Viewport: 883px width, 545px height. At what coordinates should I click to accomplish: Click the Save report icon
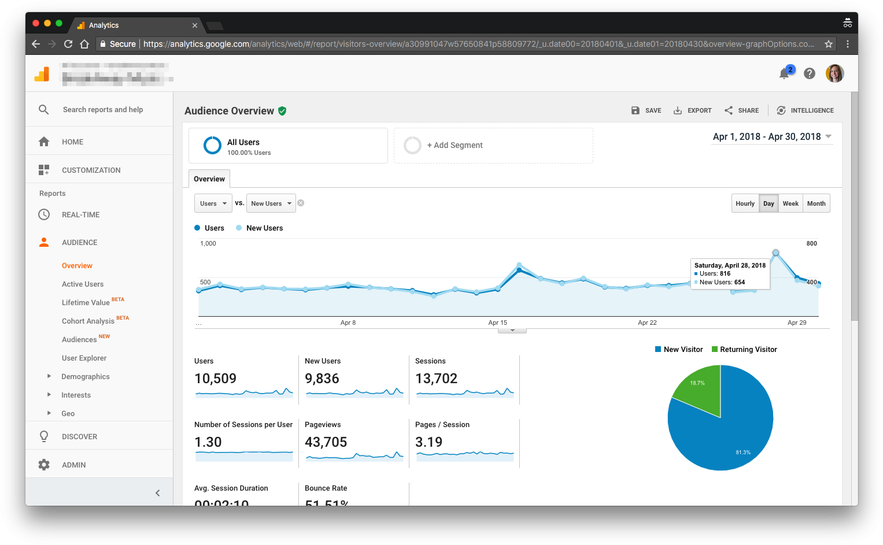pos(635,110)
